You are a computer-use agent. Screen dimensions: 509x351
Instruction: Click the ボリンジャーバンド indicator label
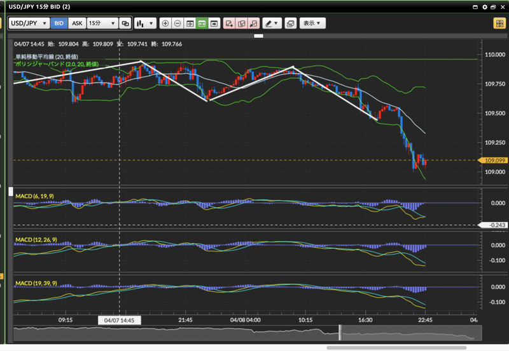click(57, 64)
